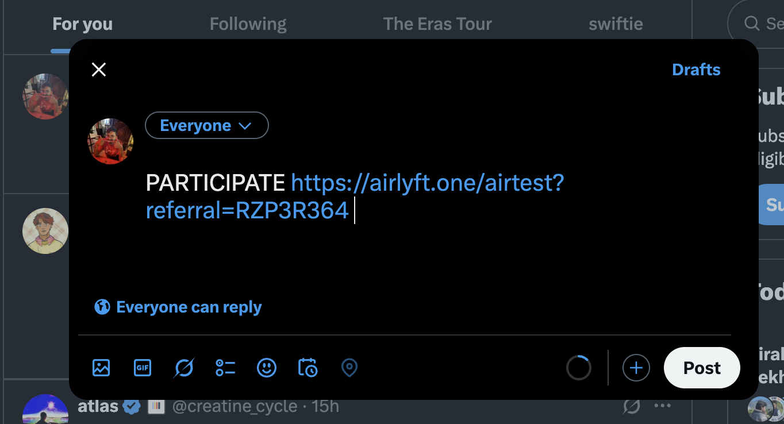Publish the post with the Post button
This screenshot has width=784, height=424.
[x=702, y=368]
